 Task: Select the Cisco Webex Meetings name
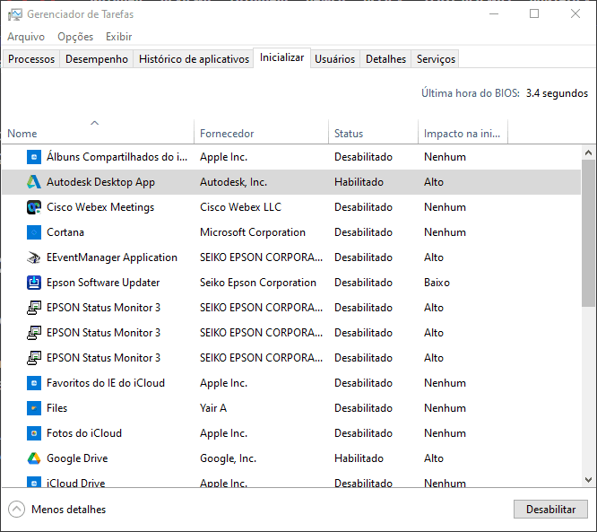click(x=100, y=207)
